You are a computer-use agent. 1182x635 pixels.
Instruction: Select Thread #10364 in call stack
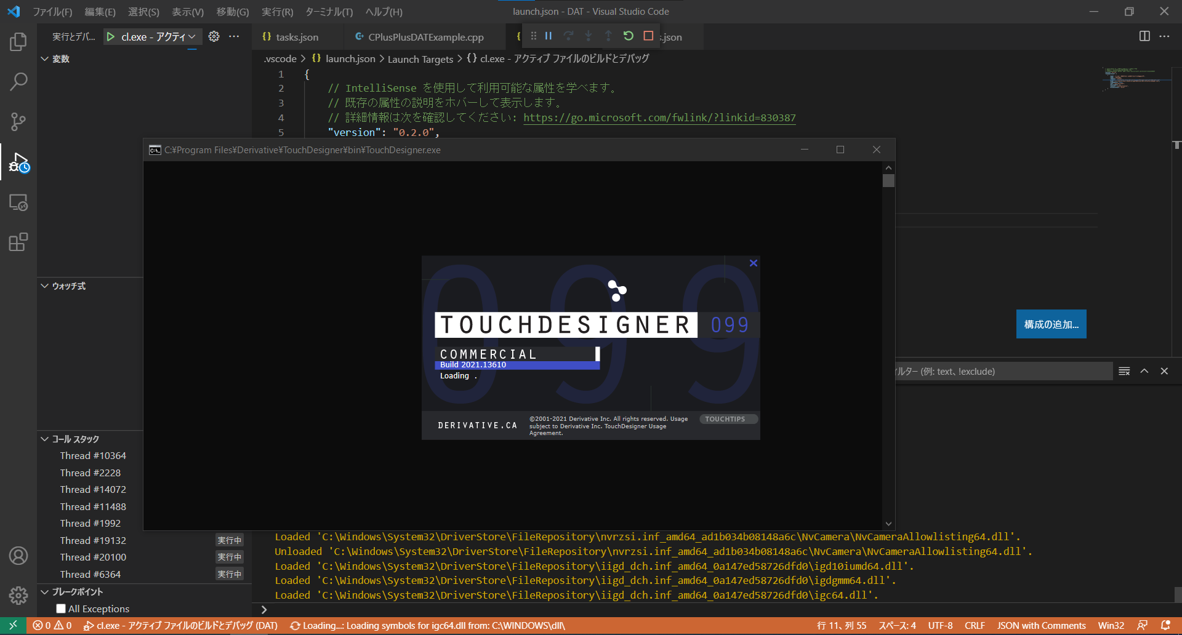(x=93, y=456)
